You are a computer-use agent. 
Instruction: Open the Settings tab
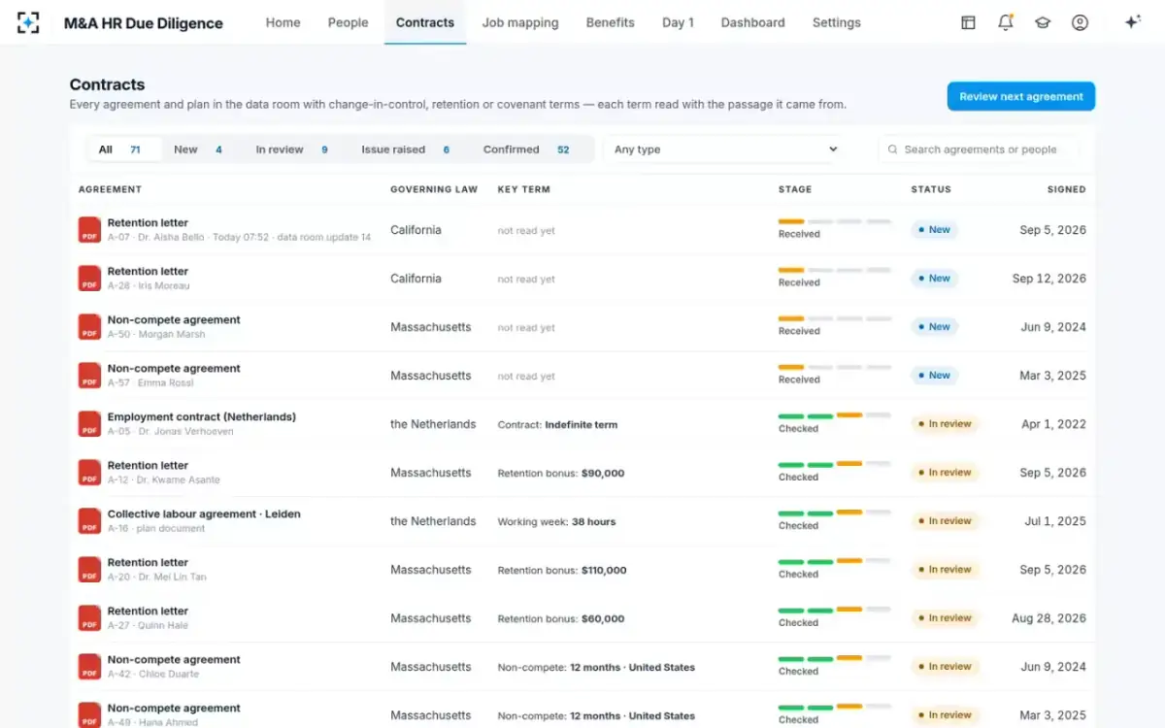[x=837, y=22]
